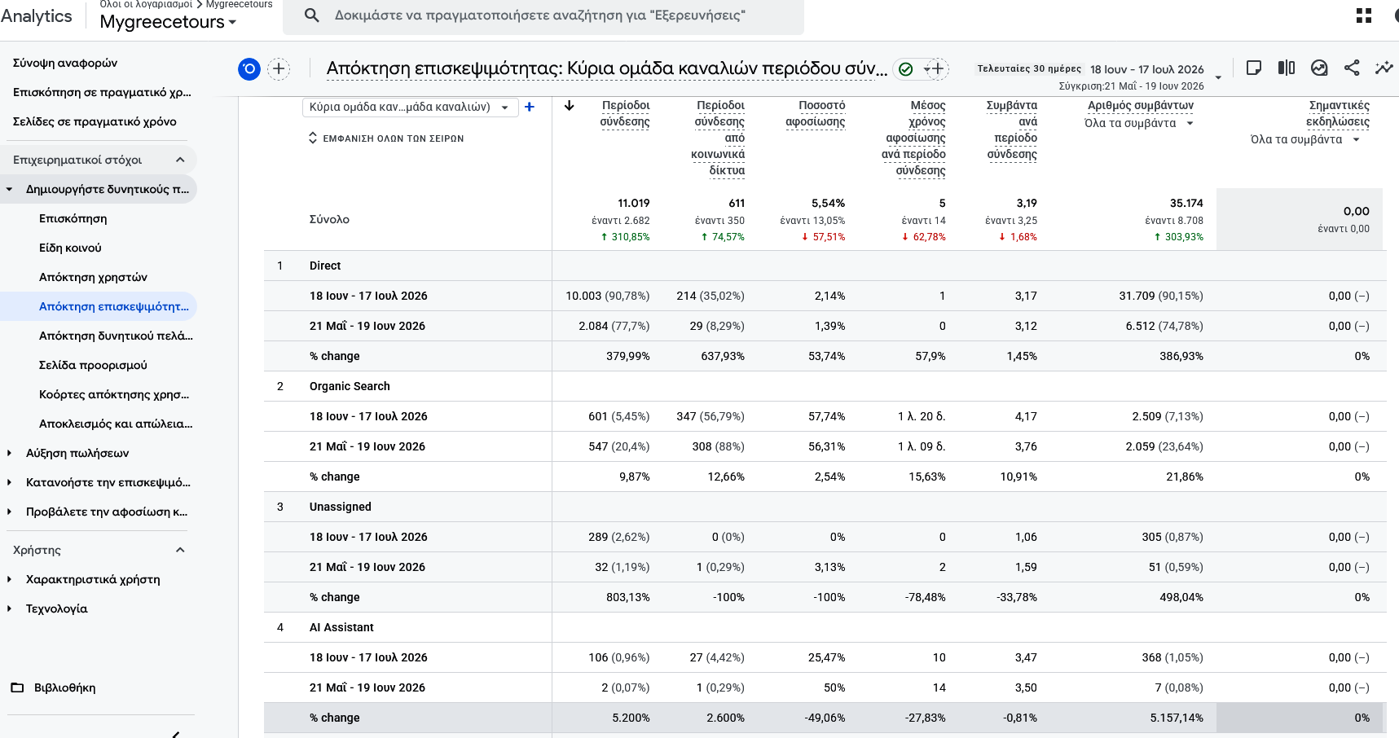This screenshot has height=738, width=1399.
Task: Sort by Περίοδοι σύνδεσης column header
Action: 625,113
